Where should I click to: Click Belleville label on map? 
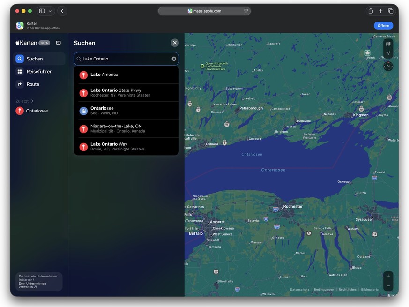click(304, 121)
